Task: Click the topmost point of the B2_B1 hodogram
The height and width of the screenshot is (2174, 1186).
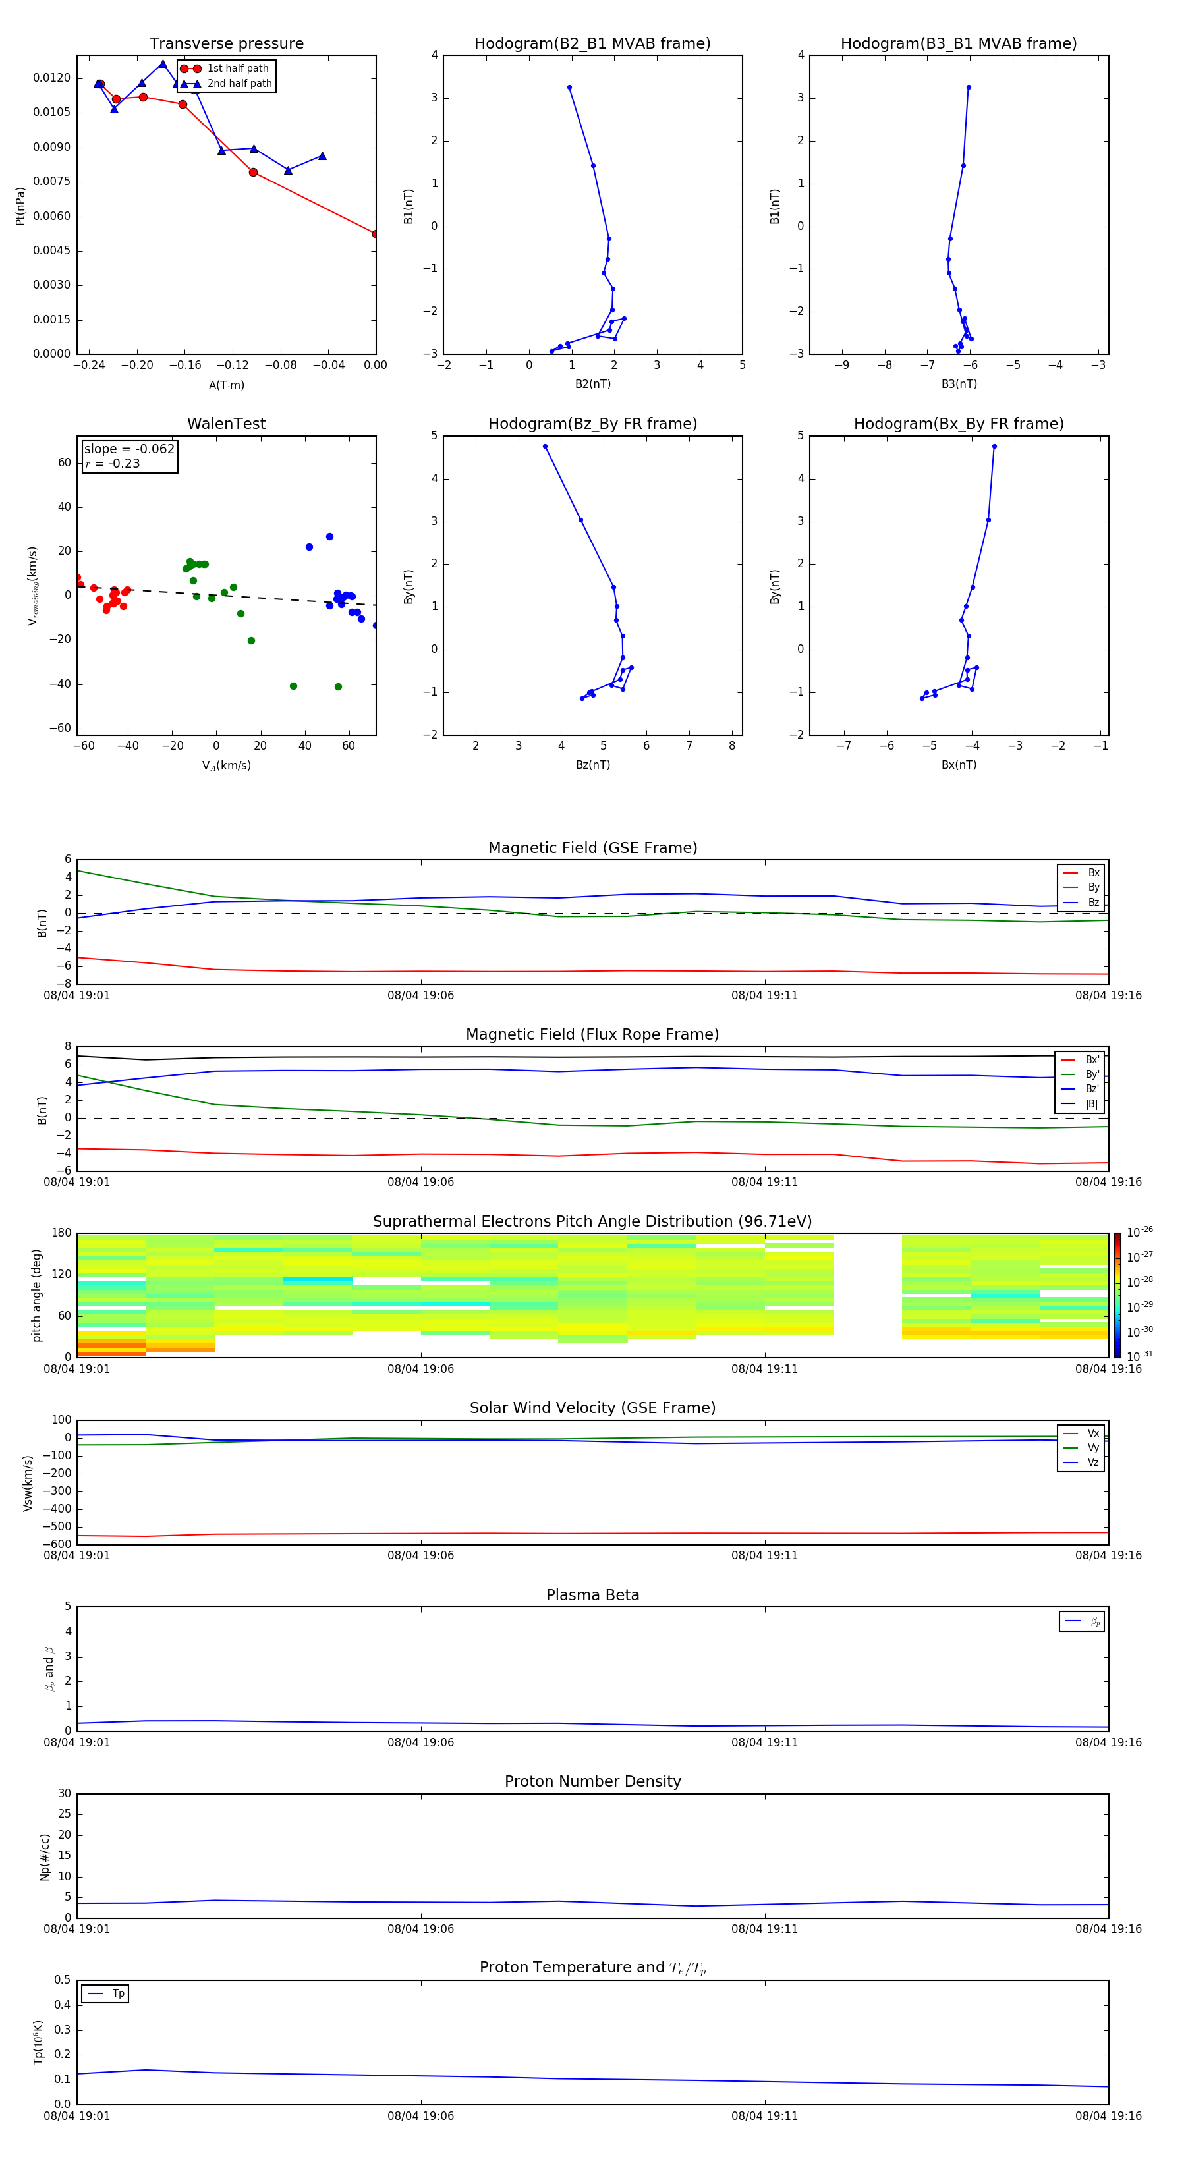Action: click(569, 87)
